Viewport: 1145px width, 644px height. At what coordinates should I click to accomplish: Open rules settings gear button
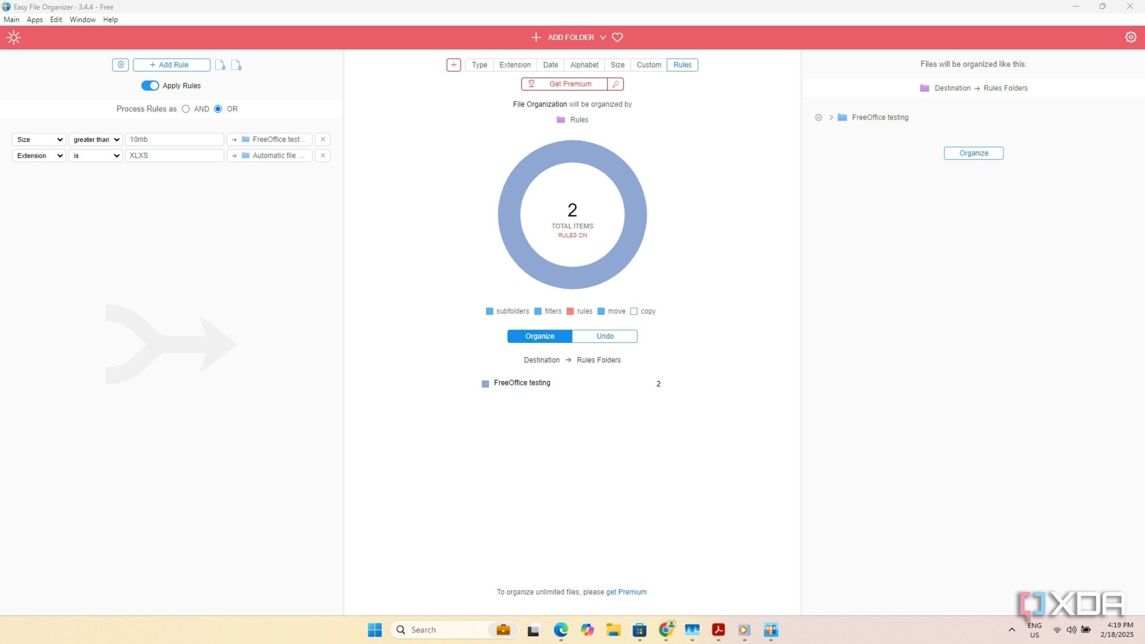[x=120, y=65]
